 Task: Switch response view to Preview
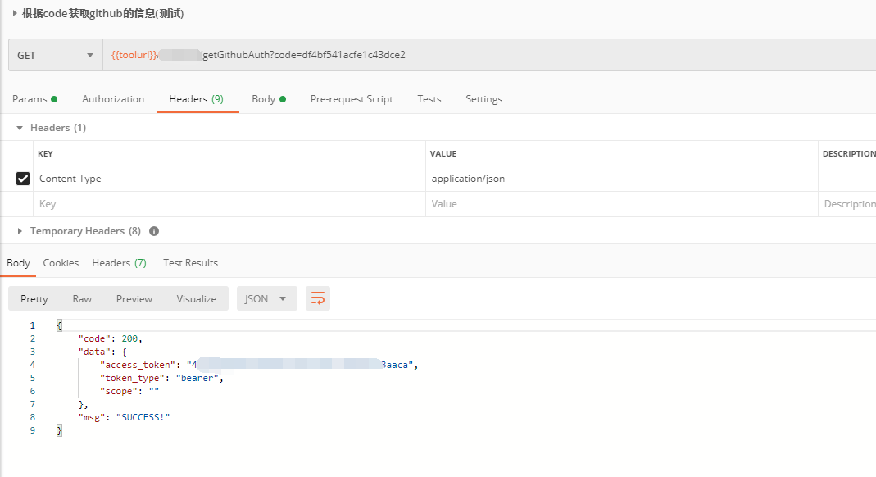coord(134,299)
